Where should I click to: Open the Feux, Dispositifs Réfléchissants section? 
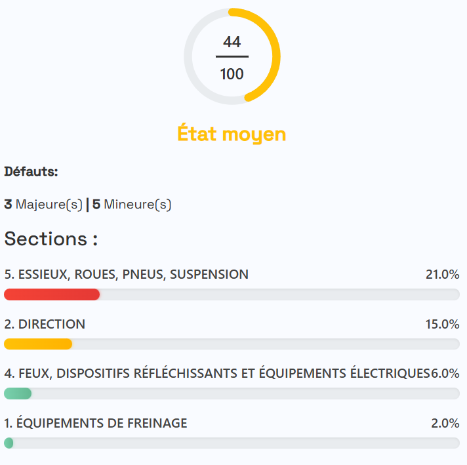216,373
